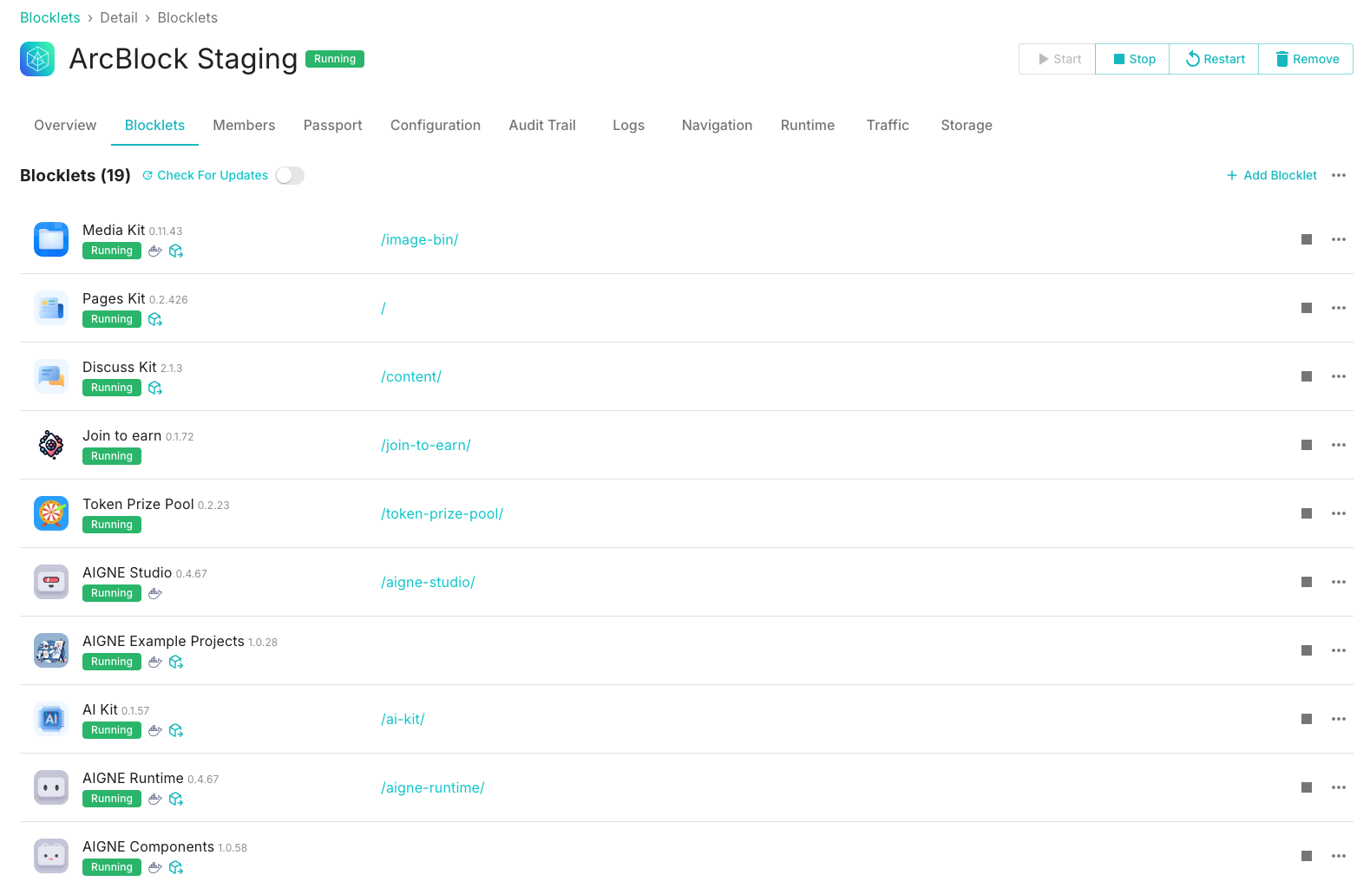Stop the AIGNE Components blocklet

[x=1307, y=856]
